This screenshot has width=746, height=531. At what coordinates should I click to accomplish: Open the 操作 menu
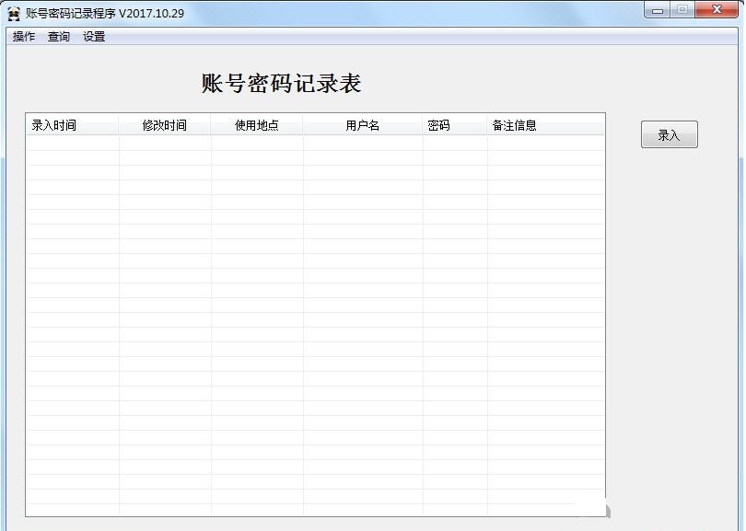pos(23,36)
